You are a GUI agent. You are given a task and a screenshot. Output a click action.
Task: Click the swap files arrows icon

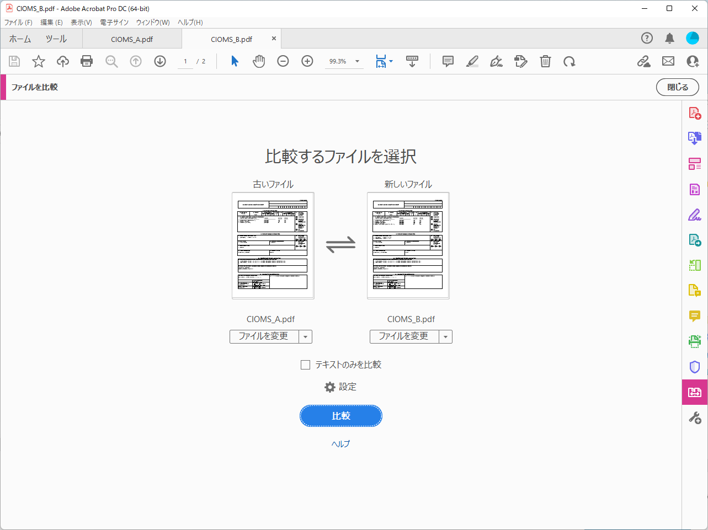tap(340, 244)
